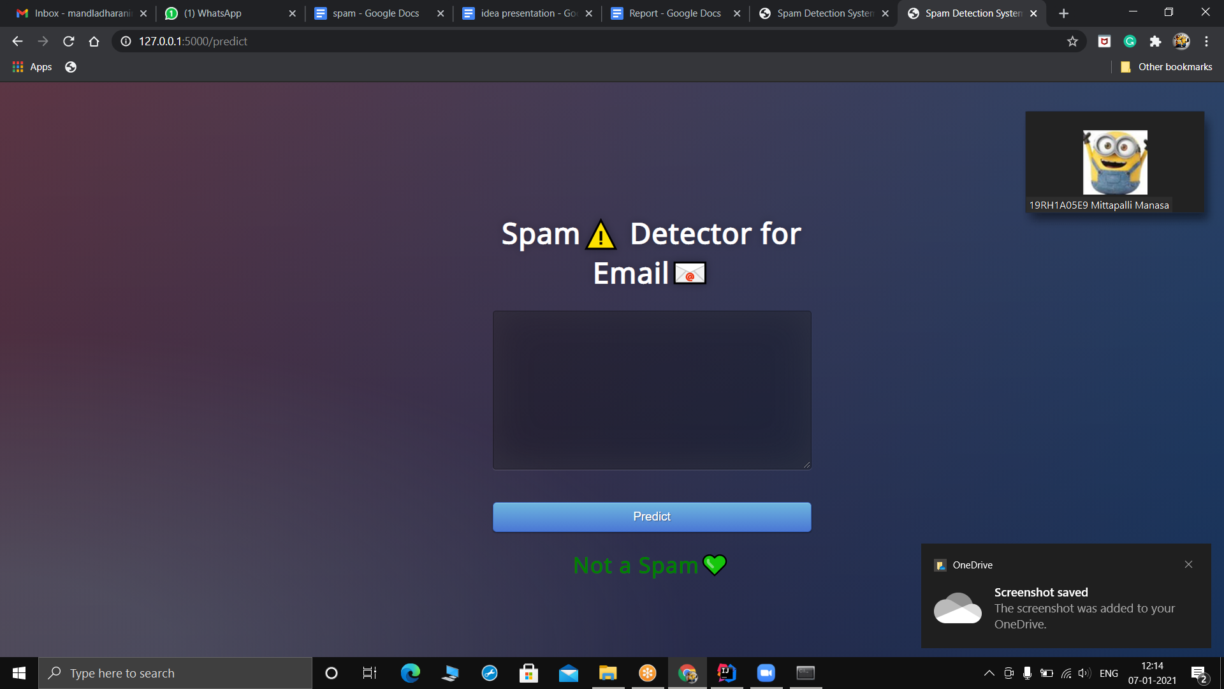This screenshot has height=689, width=1224.
Task: Switch to the Report - Google Docs tab
Action: [x=668, y=13]
